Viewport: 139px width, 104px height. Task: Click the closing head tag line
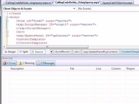coord(15,14)
